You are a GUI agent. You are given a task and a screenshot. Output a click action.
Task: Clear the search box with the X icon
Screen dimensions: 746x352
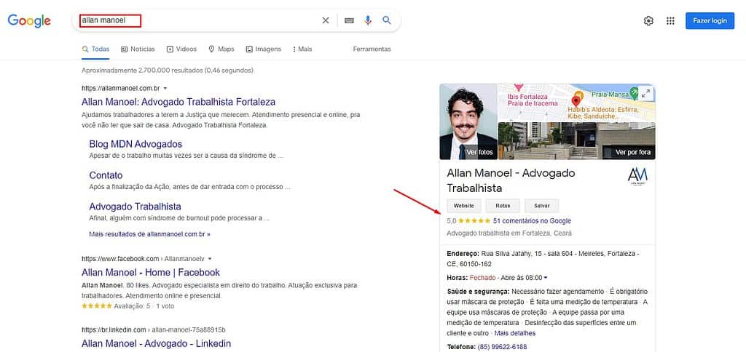click(x=326, y=20)
